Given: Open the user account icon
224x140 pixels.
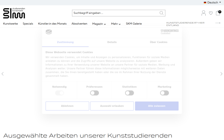Looking at the screenshot, I should pos(203,13).
